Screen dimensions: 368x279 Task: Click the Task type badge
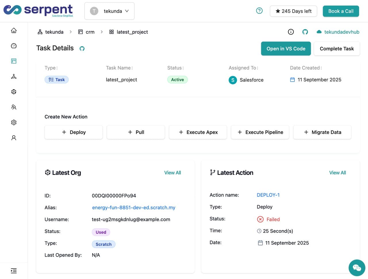(57, 80)
